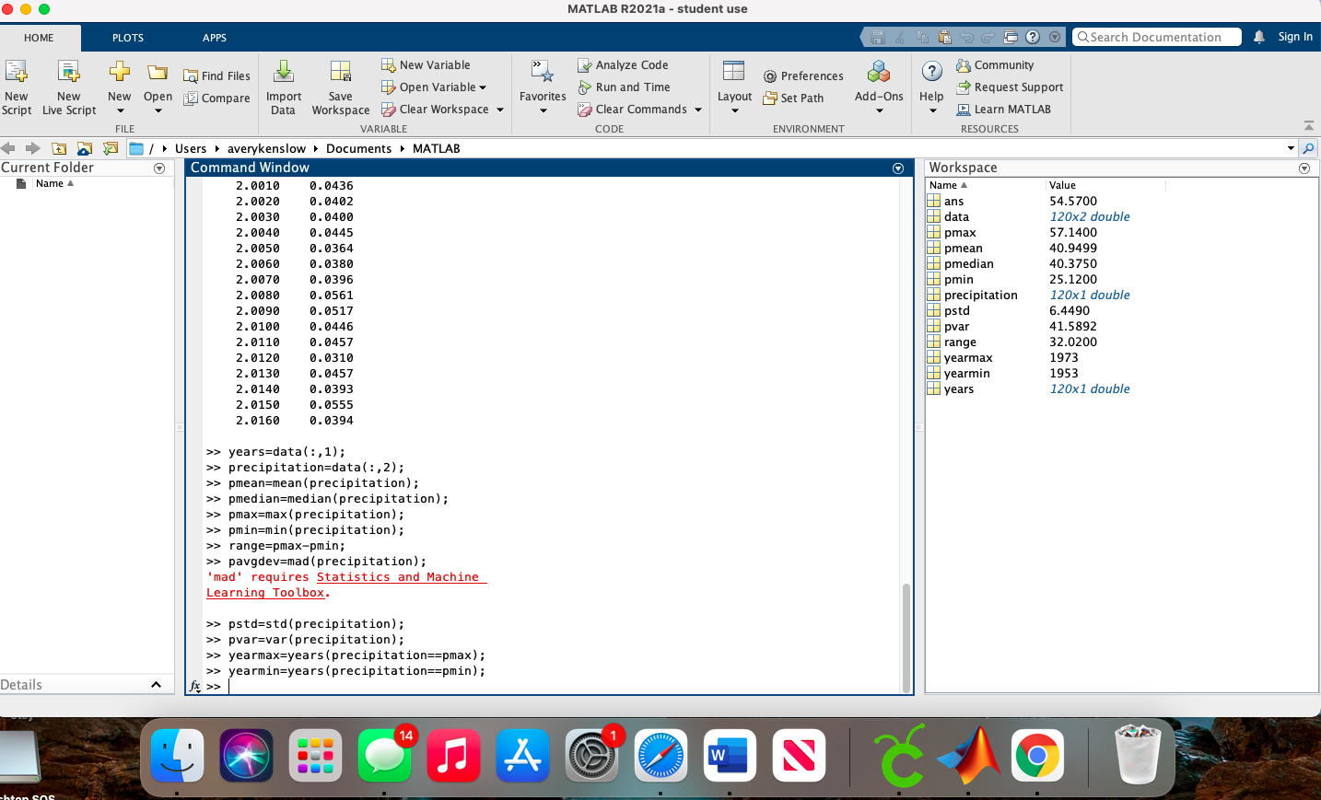This screenshot has height=800, width=1321.
Task: Switch to the PLOTS tab
Action: coord(127,38)
